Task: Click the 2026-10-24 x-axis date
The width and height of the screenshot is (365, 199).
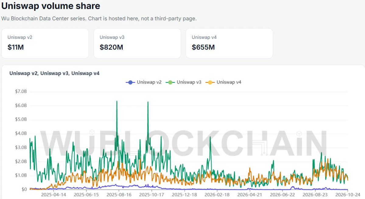Action: click(x=348, y=194)
